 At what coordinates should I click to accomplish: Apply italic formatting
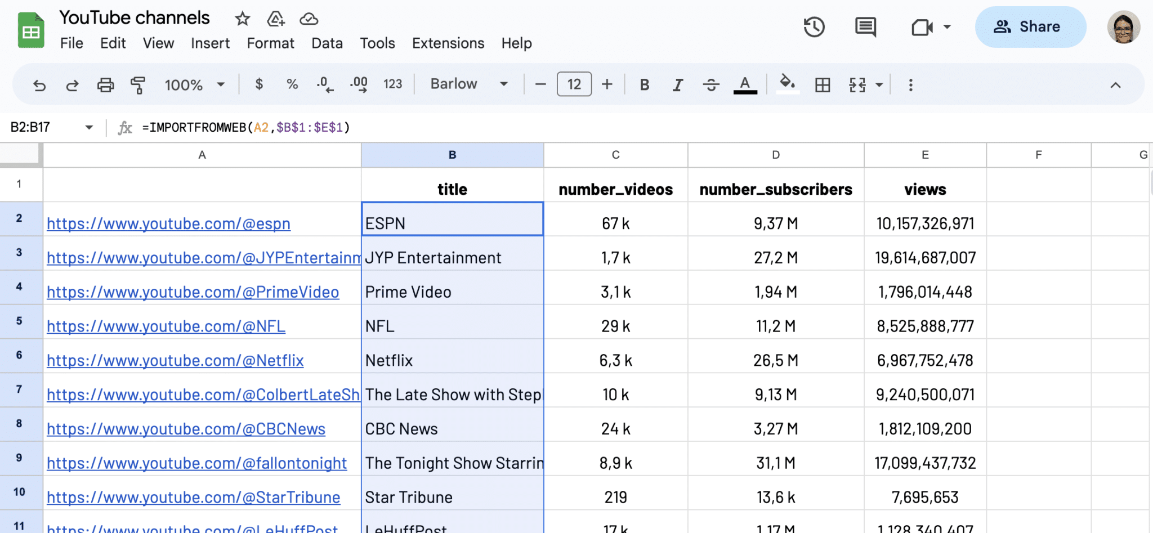pos(677,84)
